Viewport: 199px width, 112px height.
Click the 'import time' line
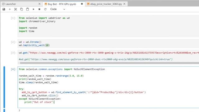(26, 31)
